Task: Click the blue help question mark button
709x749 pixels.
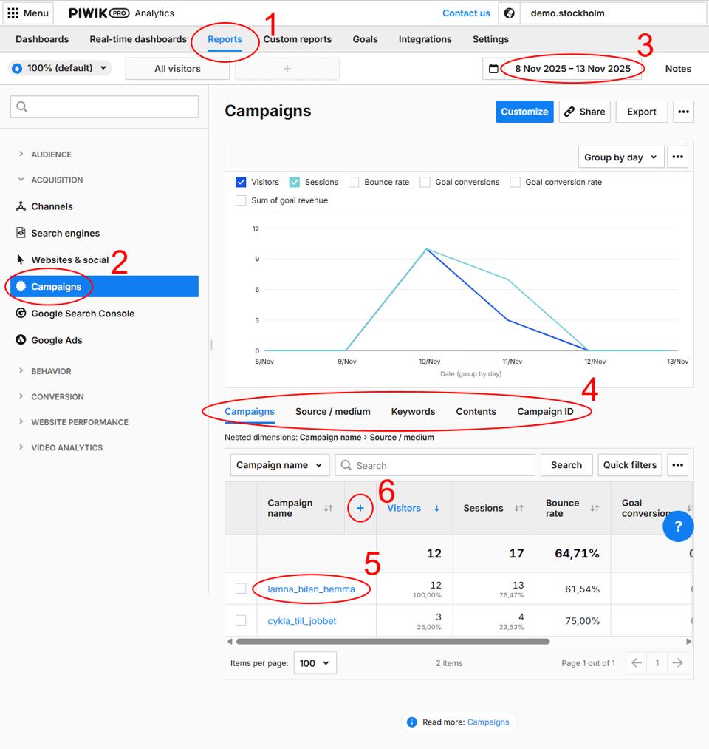Action: pyautogui.click(x=678, y=526)
